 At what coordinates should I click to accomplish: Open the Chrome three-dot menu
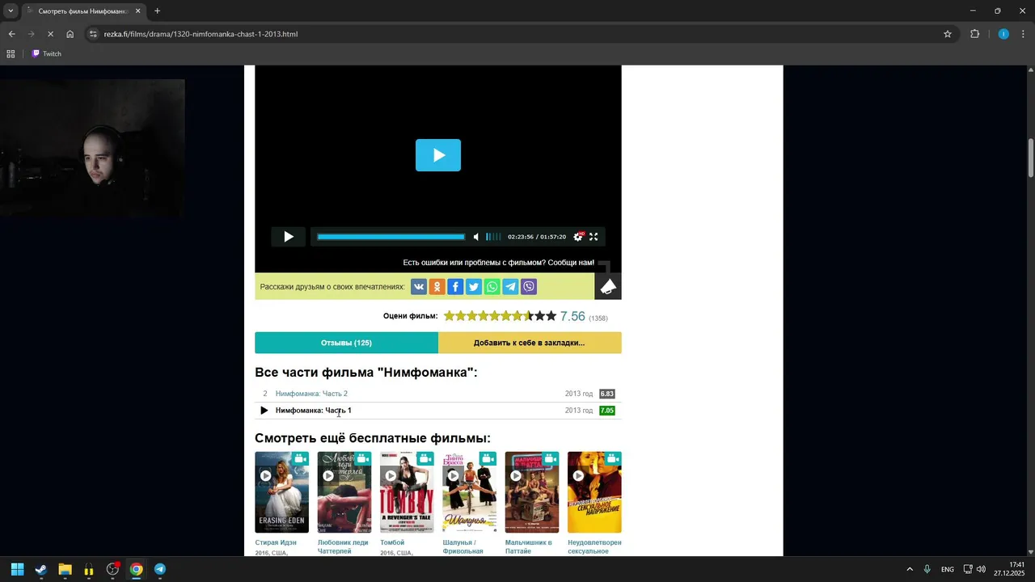1024,34
